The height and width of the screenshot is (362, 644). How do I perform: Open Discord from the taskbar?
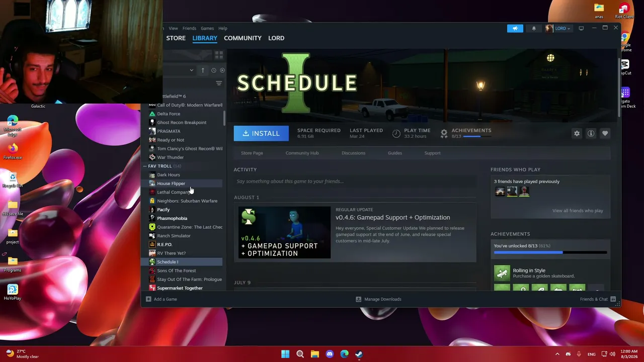(x=330, y=354)
